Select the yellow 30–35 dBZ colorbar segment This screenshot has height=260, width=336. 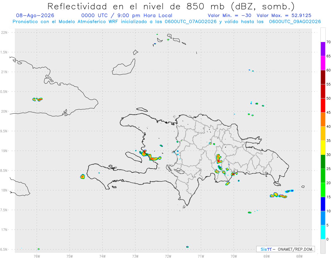[x=323, y=148]
